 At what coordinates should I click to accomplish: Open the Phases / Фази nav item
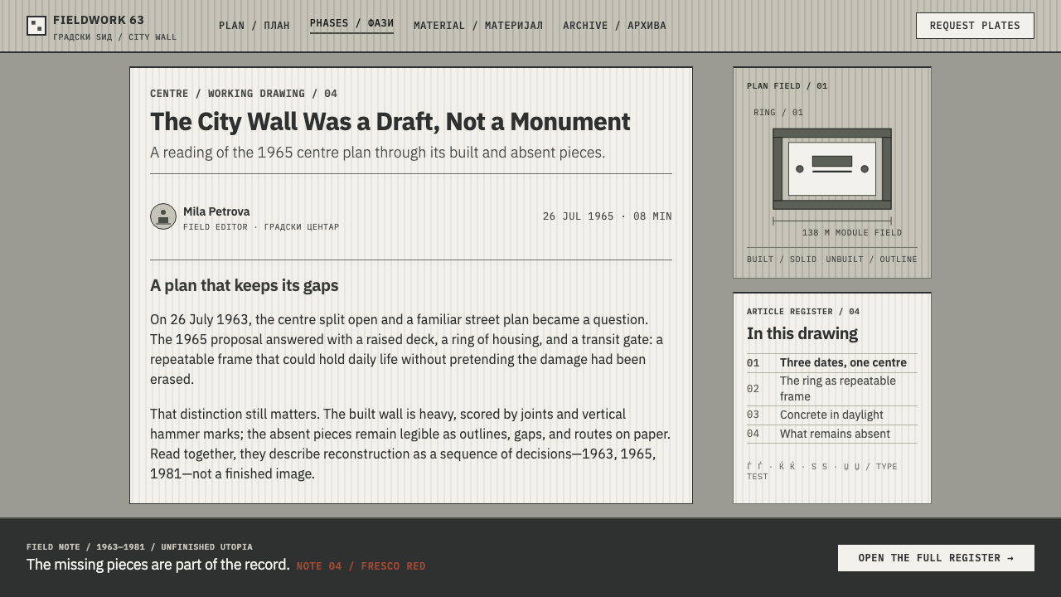point(351,24)
